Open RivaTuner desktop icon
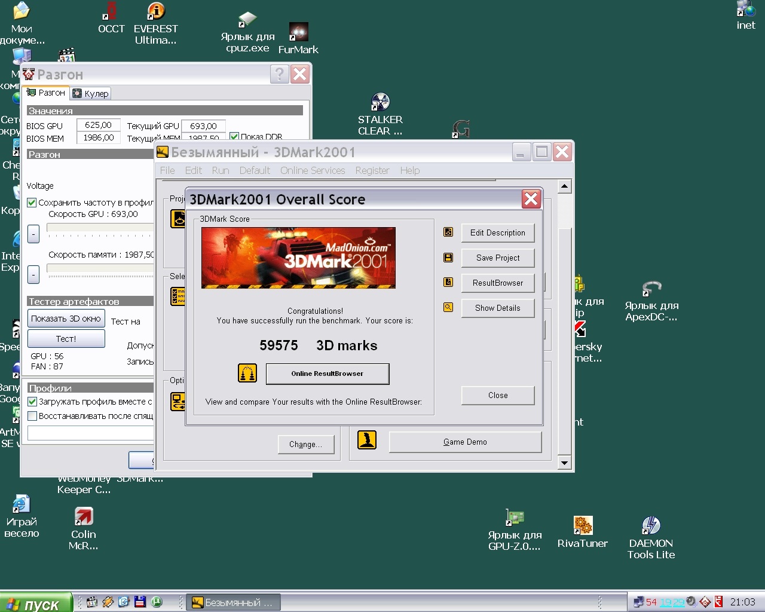The image size is (765, 612). [583, 526]
